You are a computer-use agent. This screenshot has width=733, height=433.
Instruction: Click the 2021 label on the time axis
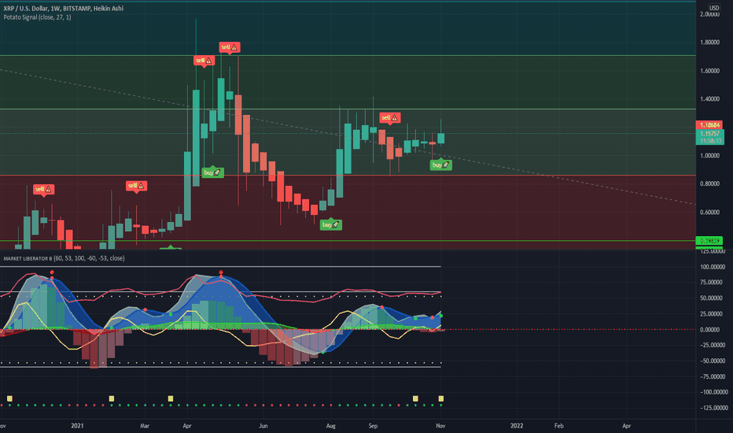tap(77, 426)
